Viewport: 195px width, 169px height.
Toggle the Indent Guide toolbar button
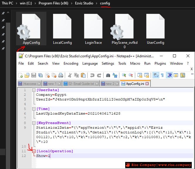click(x=169, y=75)
